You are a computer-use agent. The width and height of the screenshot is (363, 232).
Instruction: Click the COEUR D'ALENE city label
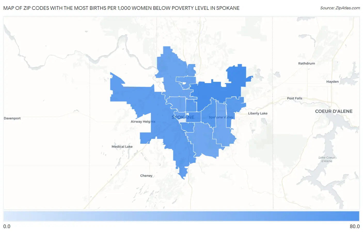pyautogui.click(x=334, y=111)
